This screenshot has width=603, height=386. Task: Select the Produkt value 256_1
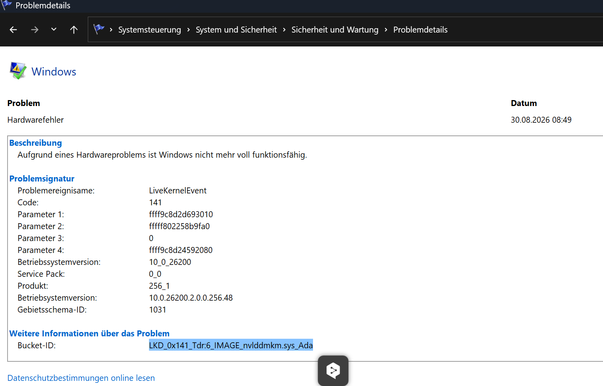click(159, 286)
